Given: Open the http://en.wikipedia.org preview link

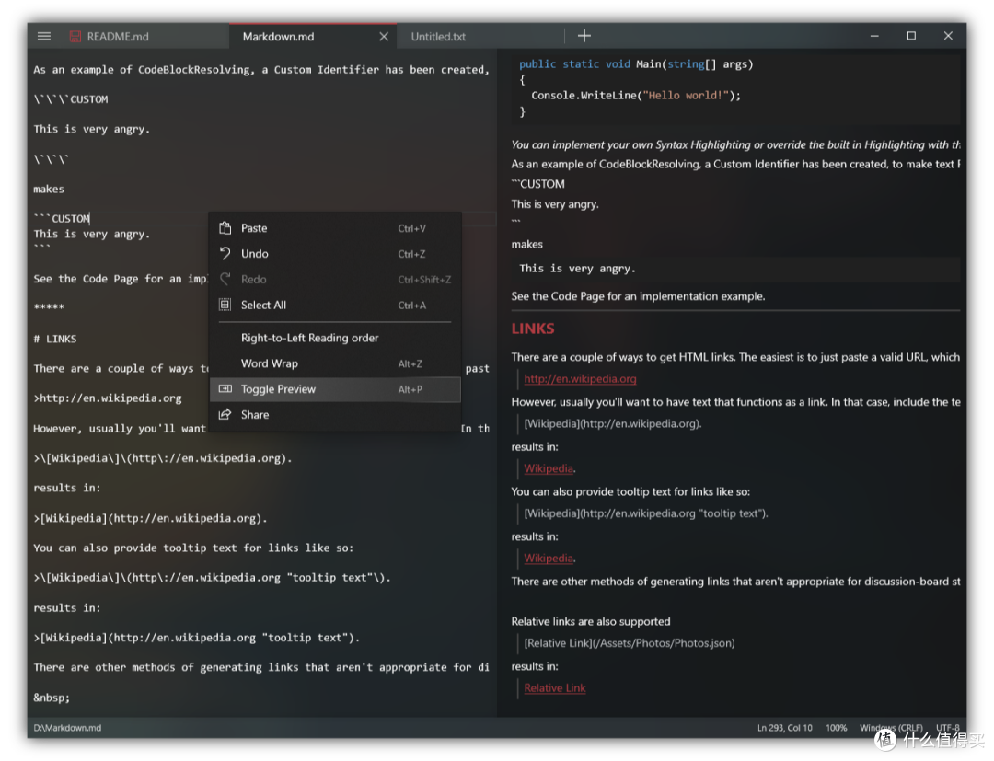Looking at the screenshot, I should (x=580, y=379).
